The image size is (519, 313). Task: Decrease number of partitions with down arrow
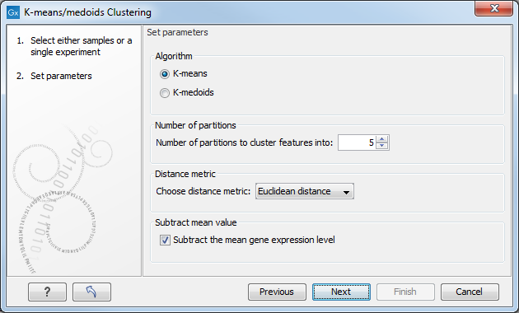pos(382,146)
